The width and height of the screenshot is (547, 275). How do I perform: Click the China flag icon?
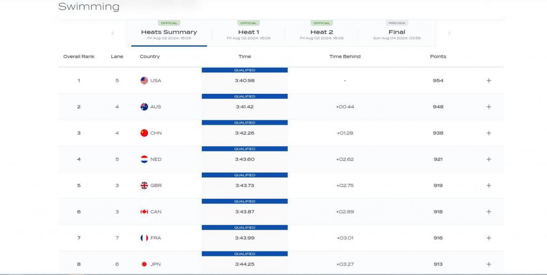pos(144,133)
